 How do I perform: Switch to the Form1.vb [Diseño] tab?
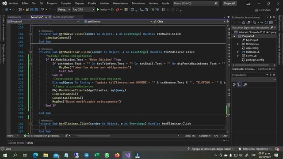[x=64, y=17]
